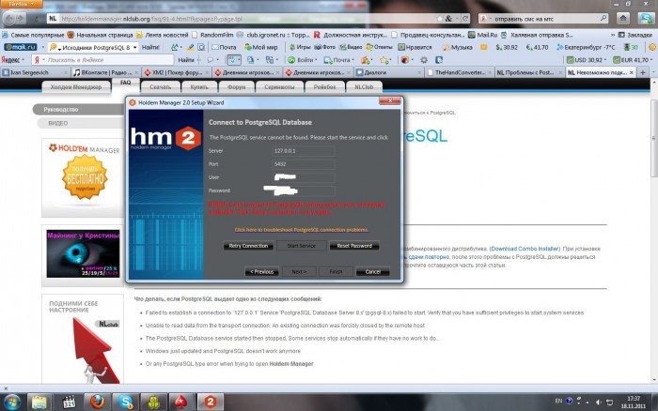Click Войти on Yandex toolbar

click(302, 60)
